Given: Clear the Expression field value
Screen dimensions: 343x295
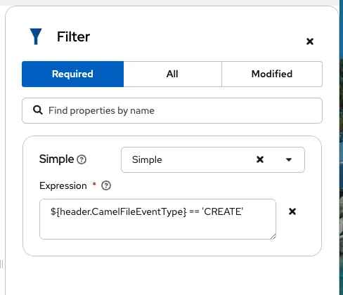Looking at the screenshot, I should [292, 211].
